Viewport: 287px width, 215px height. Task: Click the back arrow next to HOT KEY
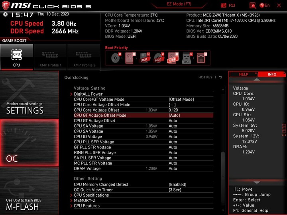[220, 77]
